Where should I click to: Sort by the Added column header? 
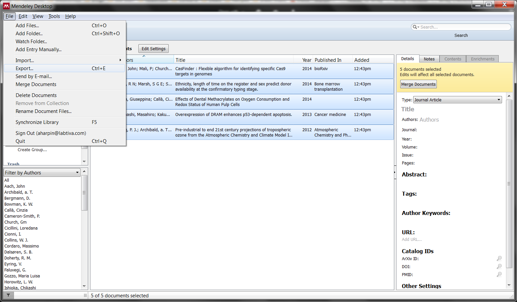pyautogui.click(x=373, y=60)
